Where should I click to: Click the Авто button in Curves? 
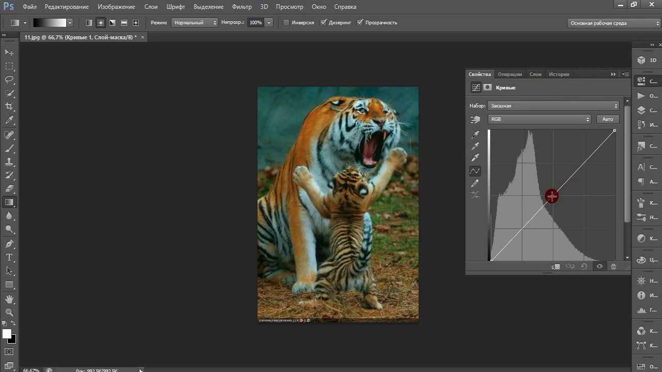click(608, 119)
